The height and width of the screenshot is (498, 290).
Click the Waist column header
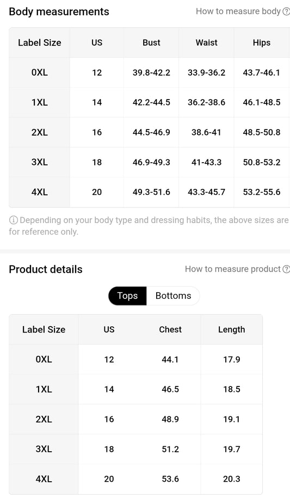(206, 42)
